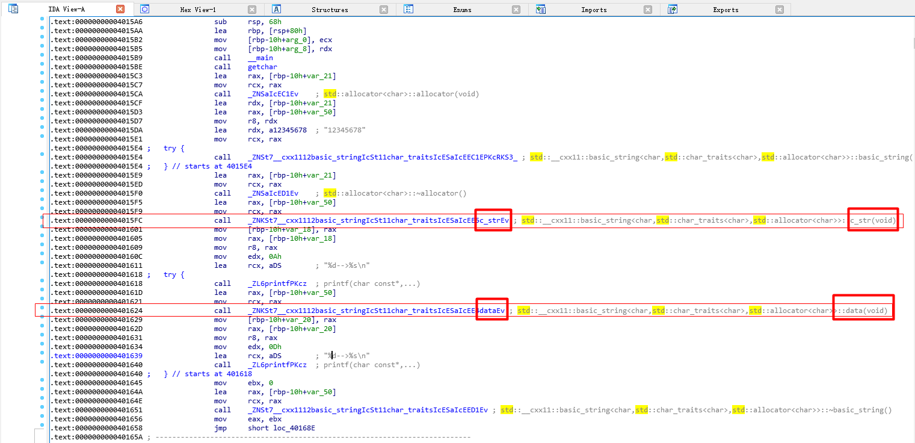
Task: Close the Structures tab
Action: click(x=384, y=10)
